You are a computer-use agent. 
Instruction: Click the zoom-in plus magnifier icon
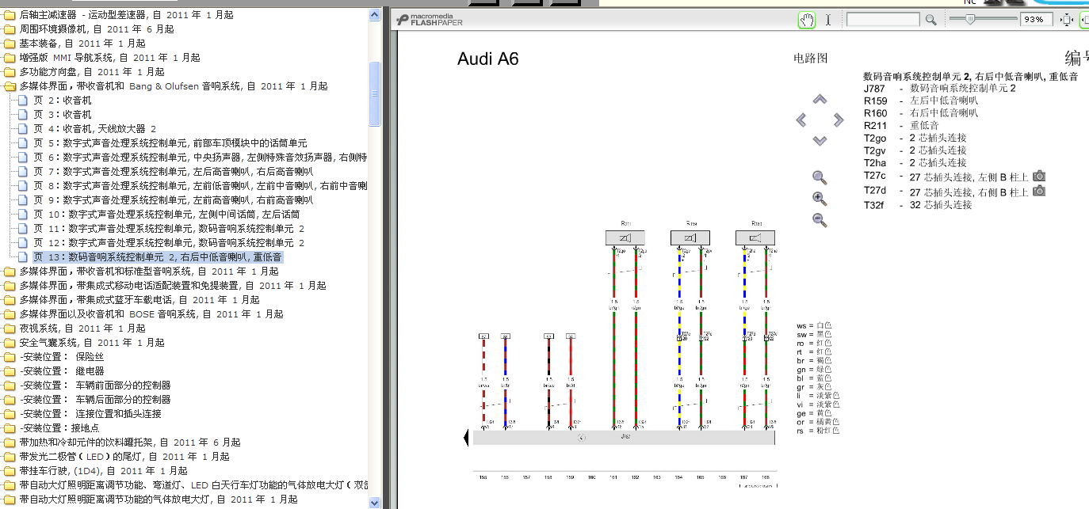[820, 199]
